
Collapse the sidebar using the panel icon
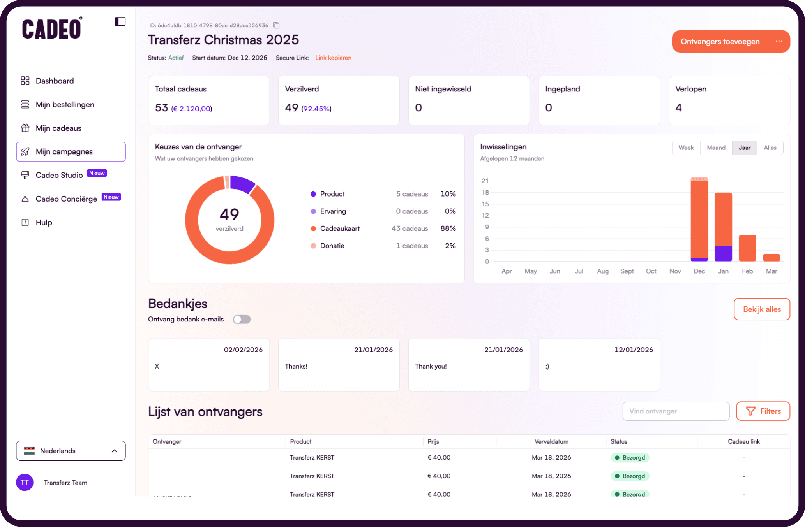pyautogui.click(x=120, y=21)
